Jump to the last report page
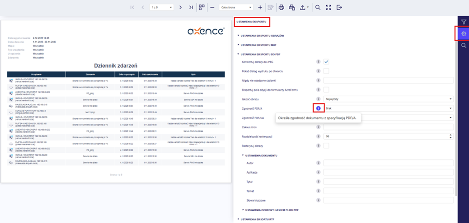Viewport: 469px width, 223px height. [x=191, y=7]
